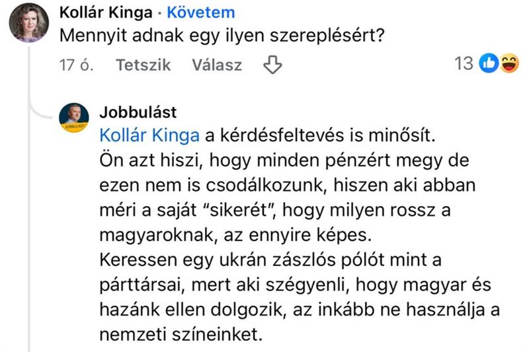Open the 17 ó. comment timestamp
529x352 pixels.
77,65
